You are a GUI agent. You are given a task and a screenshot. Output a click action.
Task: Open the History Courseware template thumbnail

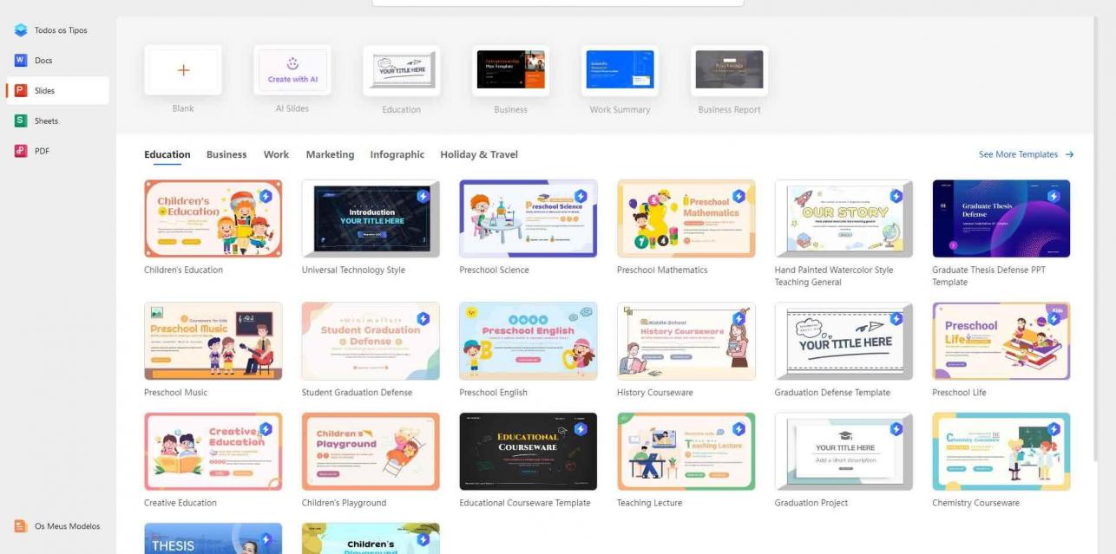(686, 341)
